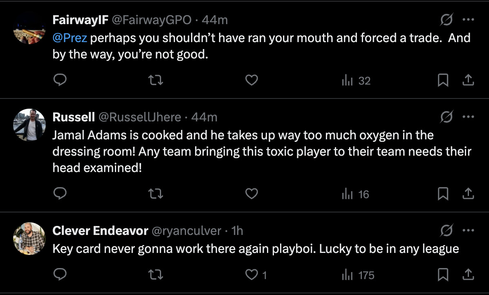Viewport: 489px width, 295px height.
Task: Open Grok icon on FairwayIF's tweet
Action: 446,20
